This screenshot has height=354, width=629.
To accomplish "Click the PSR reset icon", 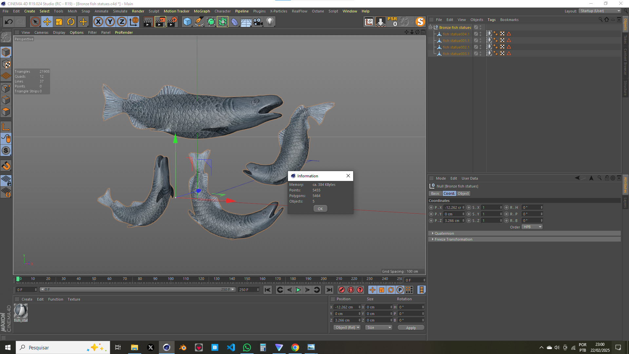I will pos(392,22).
